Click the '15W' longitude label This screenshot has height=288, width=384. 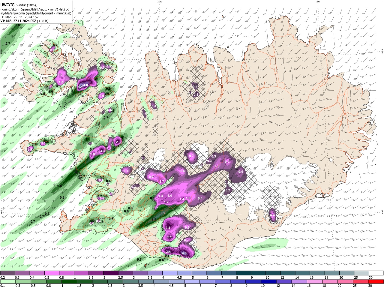pos(318,1)
